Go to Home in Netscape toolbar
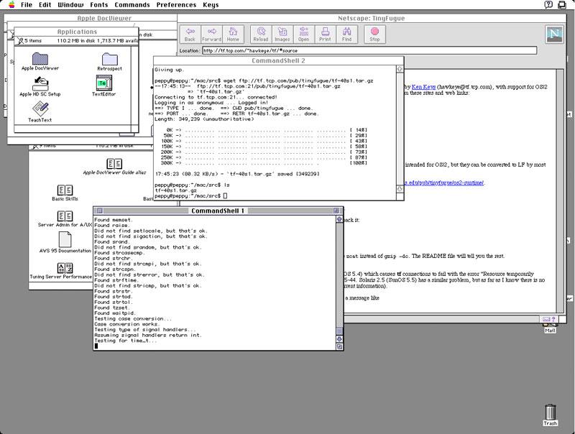 [x=233, y=34]
